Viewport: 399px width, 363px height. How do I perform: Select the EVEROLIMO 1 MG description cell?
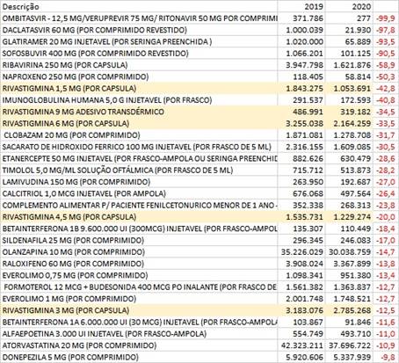pyautogui.click(x=139, y=299)
